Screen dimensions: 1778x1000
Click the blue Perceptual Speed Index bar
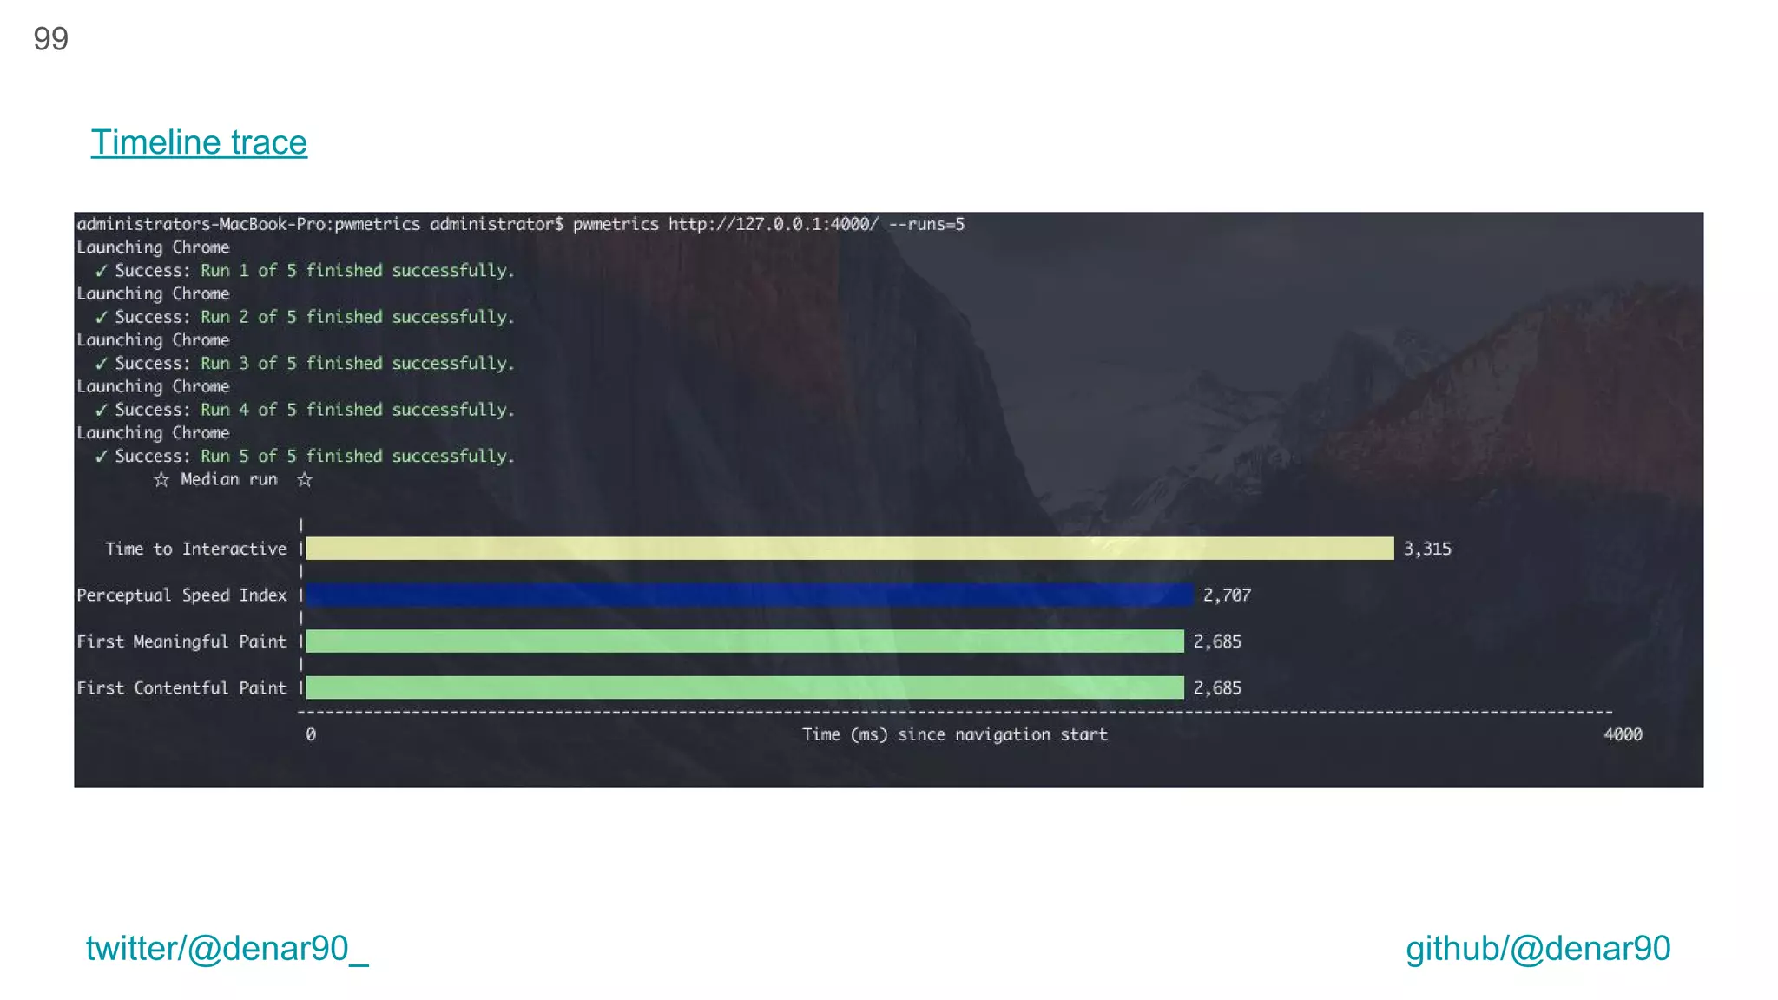750,595
